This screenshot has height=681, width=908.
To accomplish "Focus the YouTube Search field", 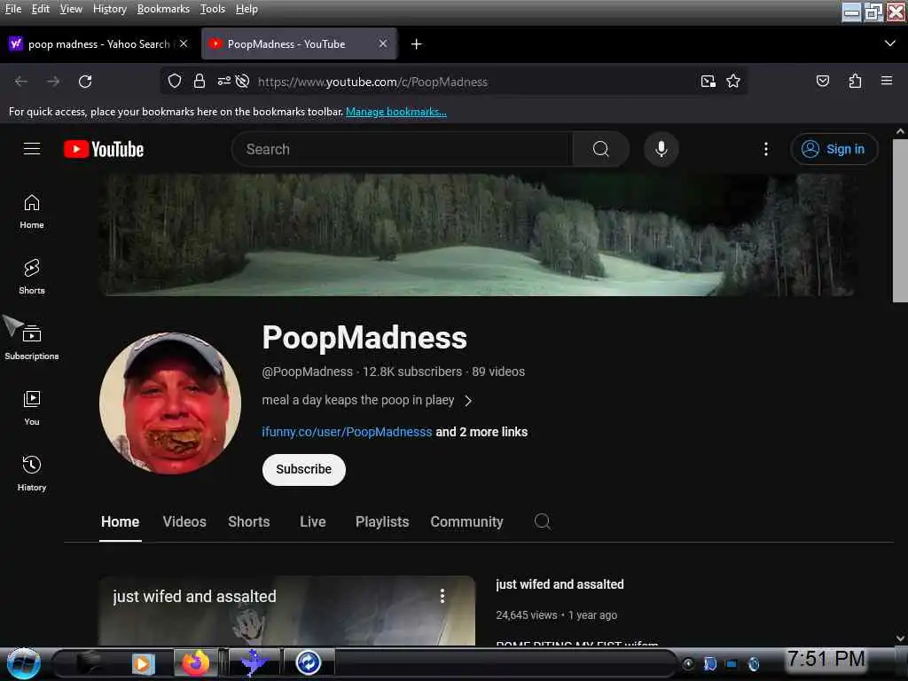I will (402, 149).
